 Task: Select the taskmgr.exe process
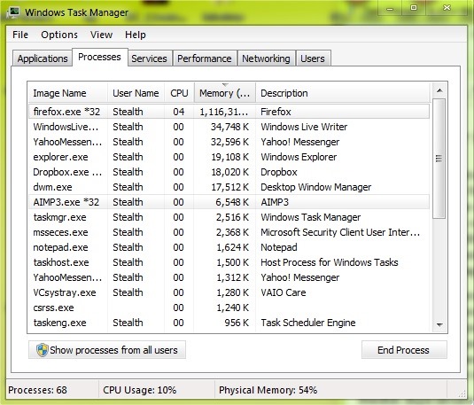coord(229,217)
